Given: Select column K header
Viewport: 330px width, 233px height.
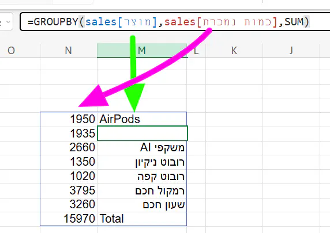Looking at the screenshot, I should tap(234, 51).
